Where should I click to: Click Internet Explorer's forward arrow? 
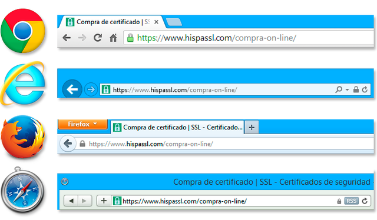(91, 89)
